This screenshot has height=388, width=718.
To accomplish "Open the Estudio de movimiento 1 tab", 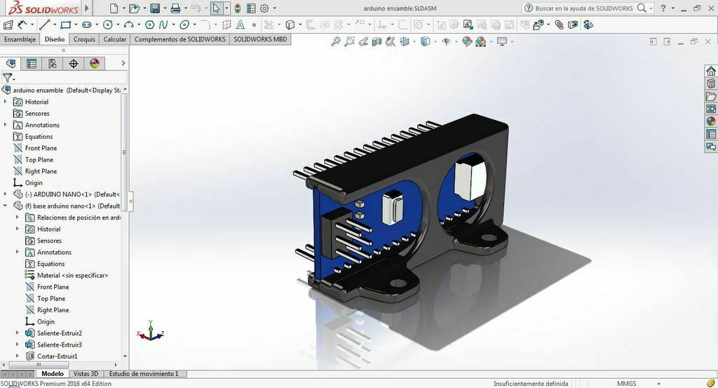I will [x=144, y=374].
